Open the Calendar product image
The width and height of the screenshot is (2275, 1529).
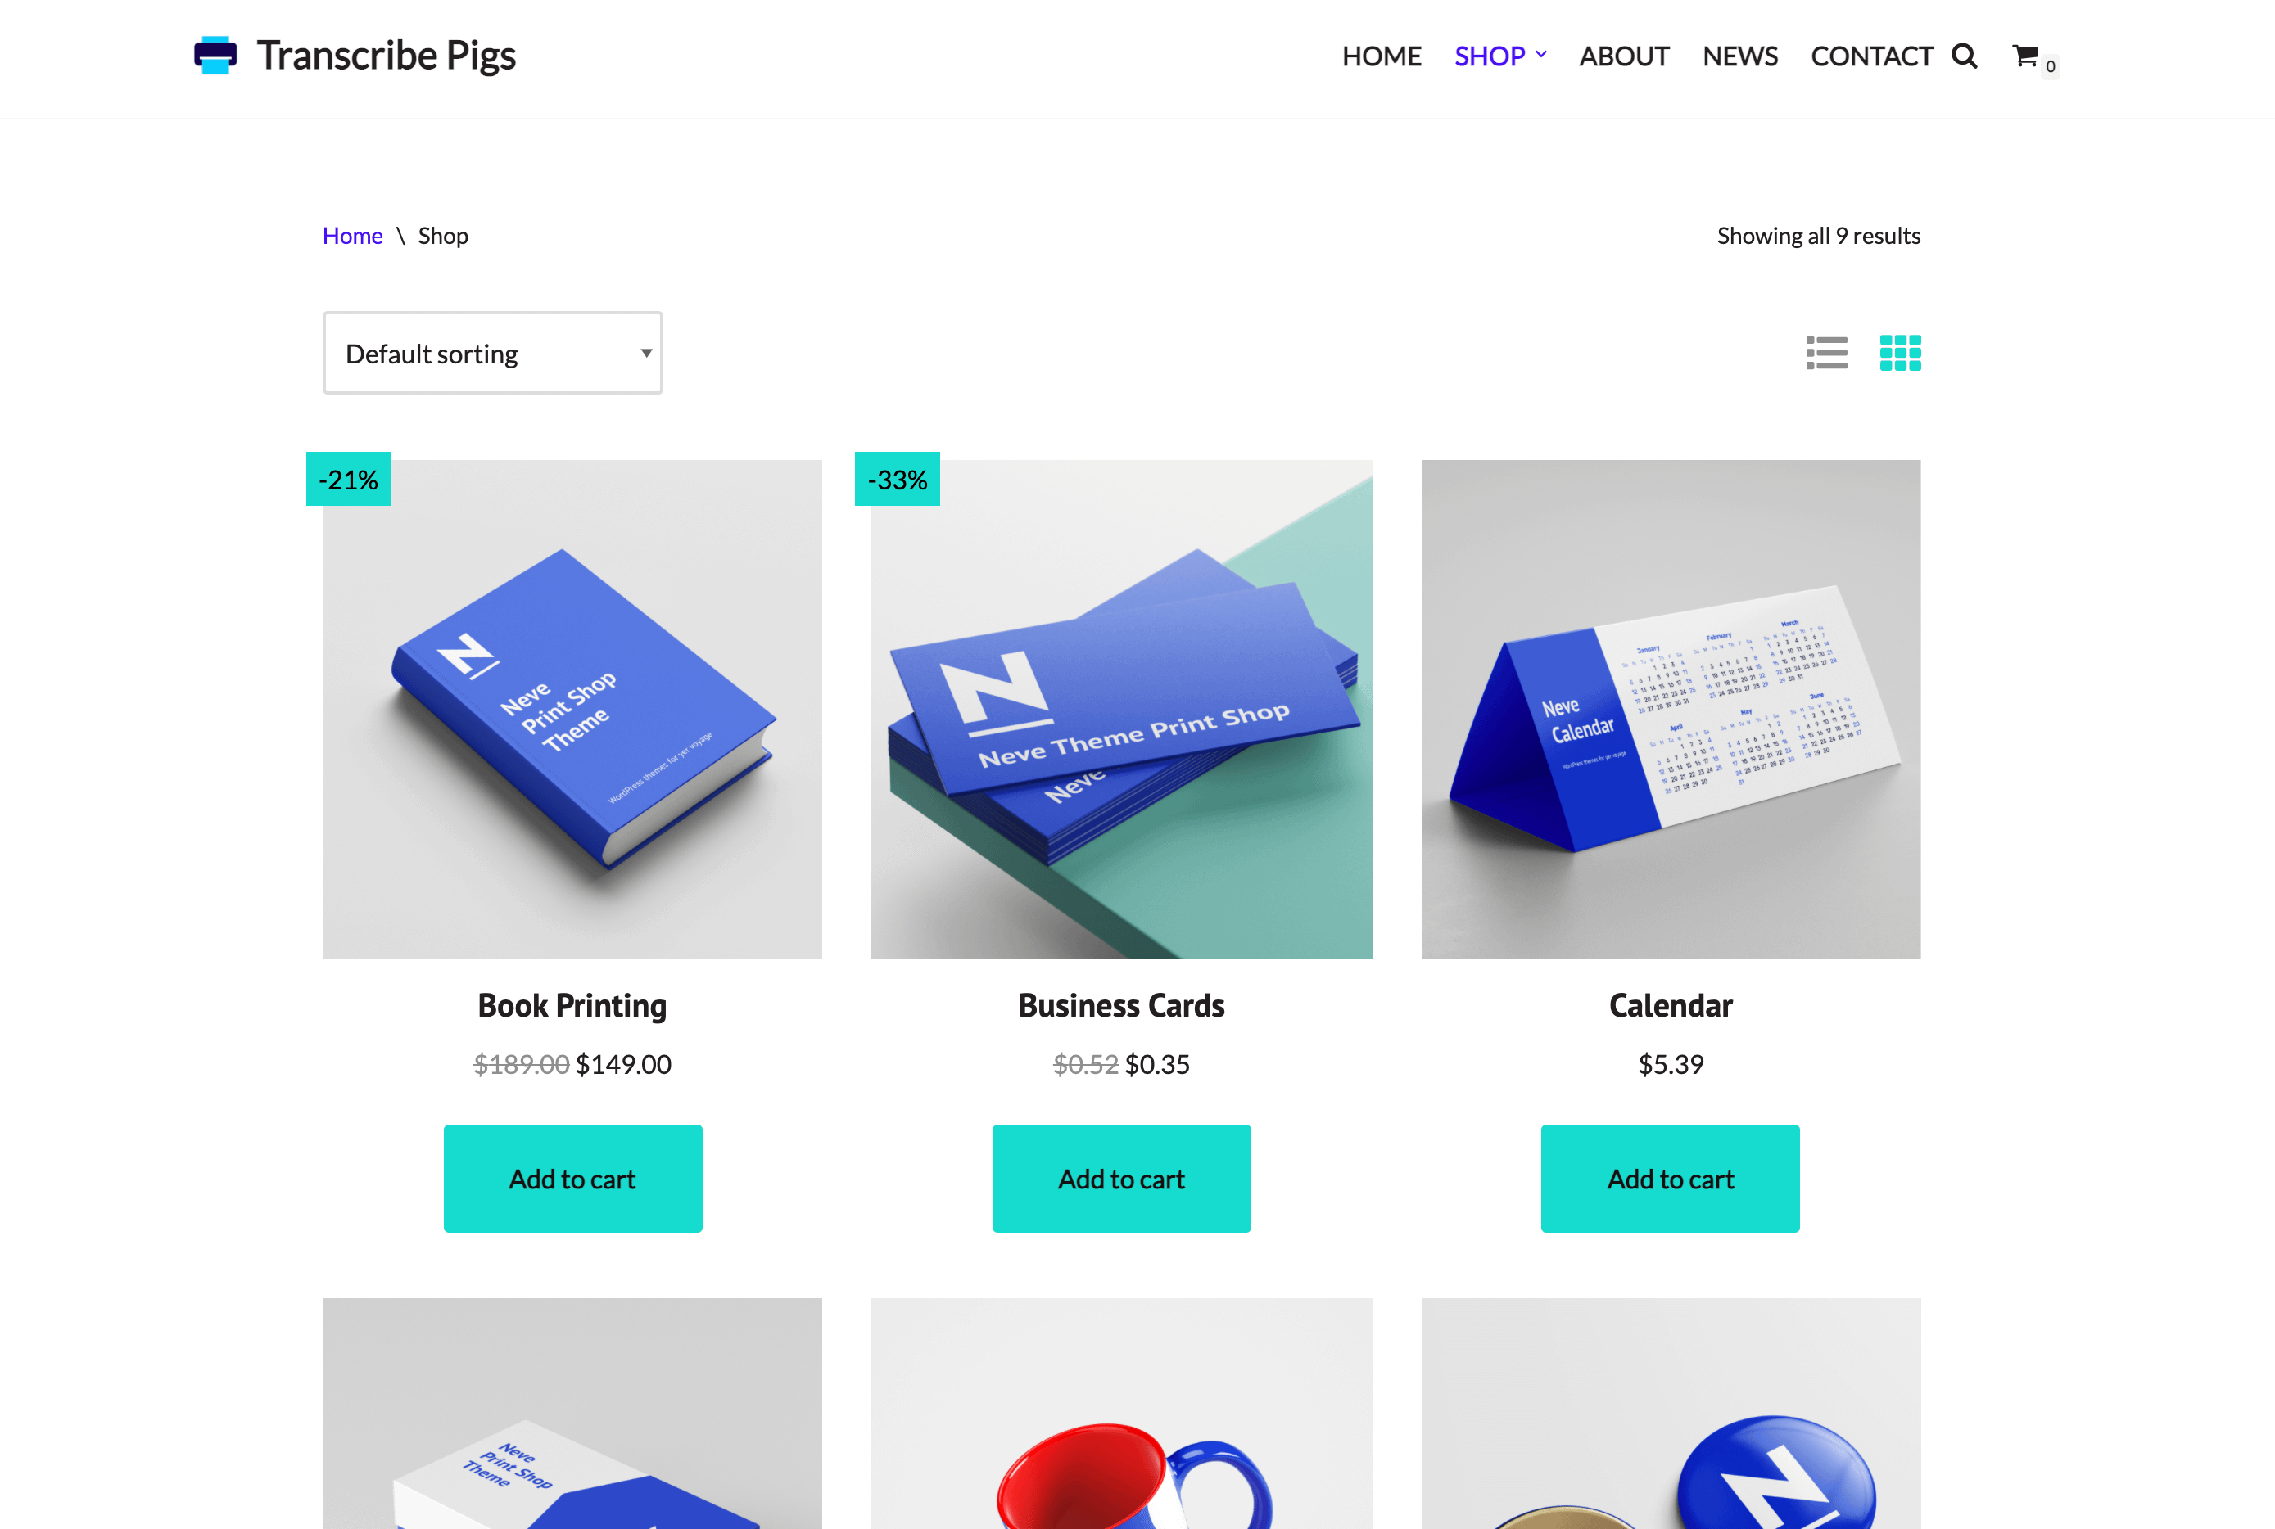1670,710
